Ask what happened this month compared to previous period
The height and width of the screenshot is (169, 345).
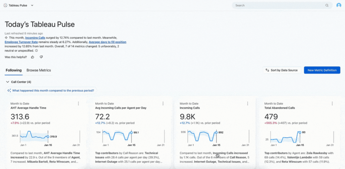(51, 90)
